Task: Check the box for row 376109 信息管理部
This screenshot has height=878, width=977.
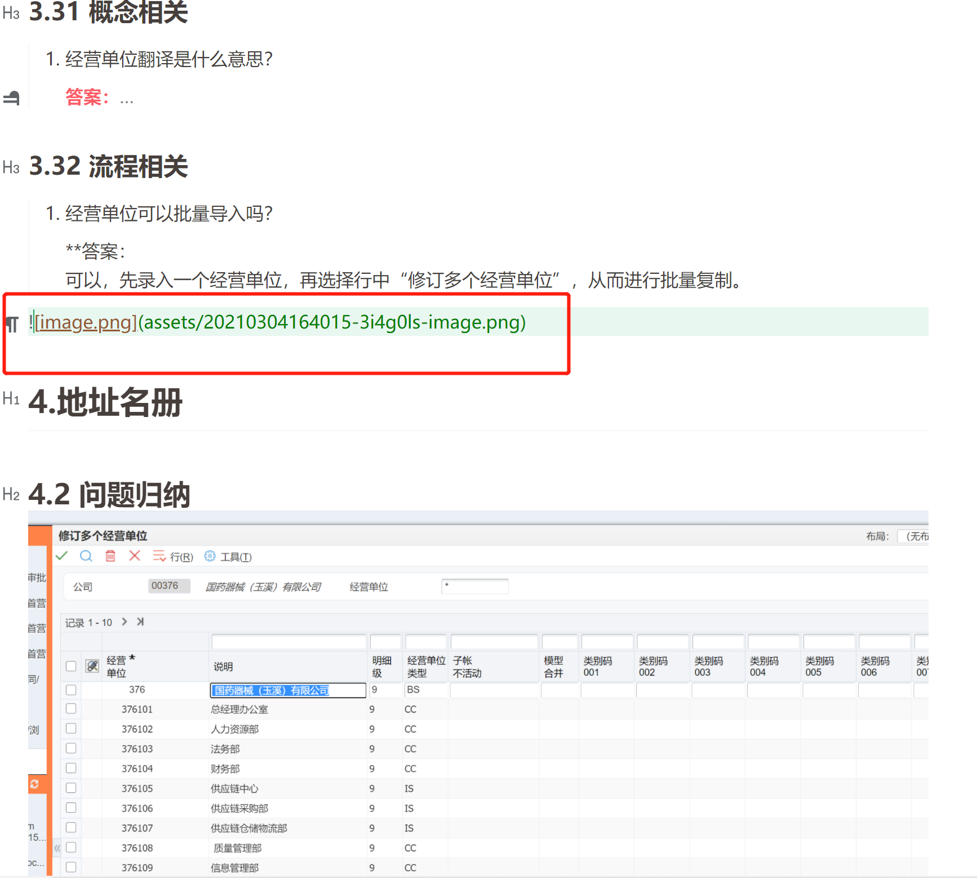Action: tap(71, 867)
